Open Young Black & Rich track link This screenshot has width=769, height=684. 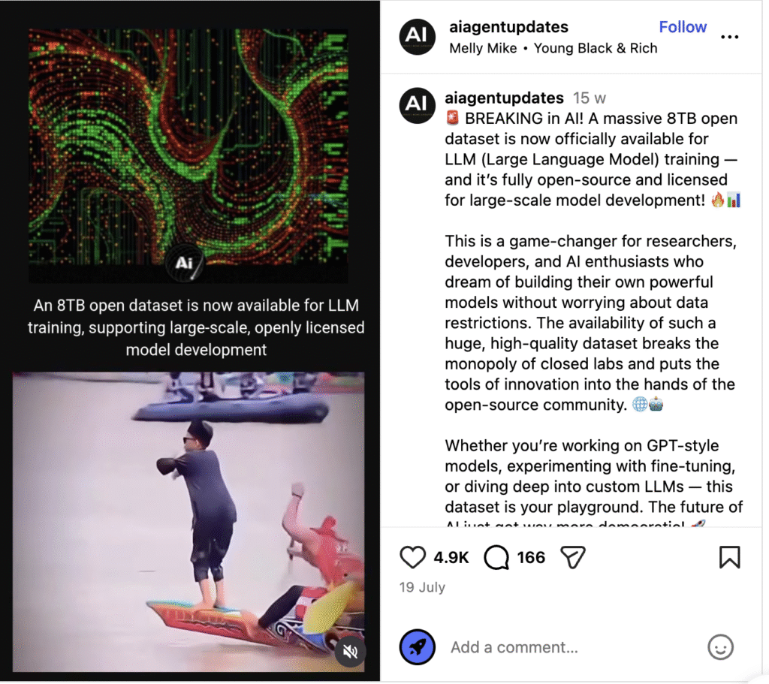coord(596,49)
